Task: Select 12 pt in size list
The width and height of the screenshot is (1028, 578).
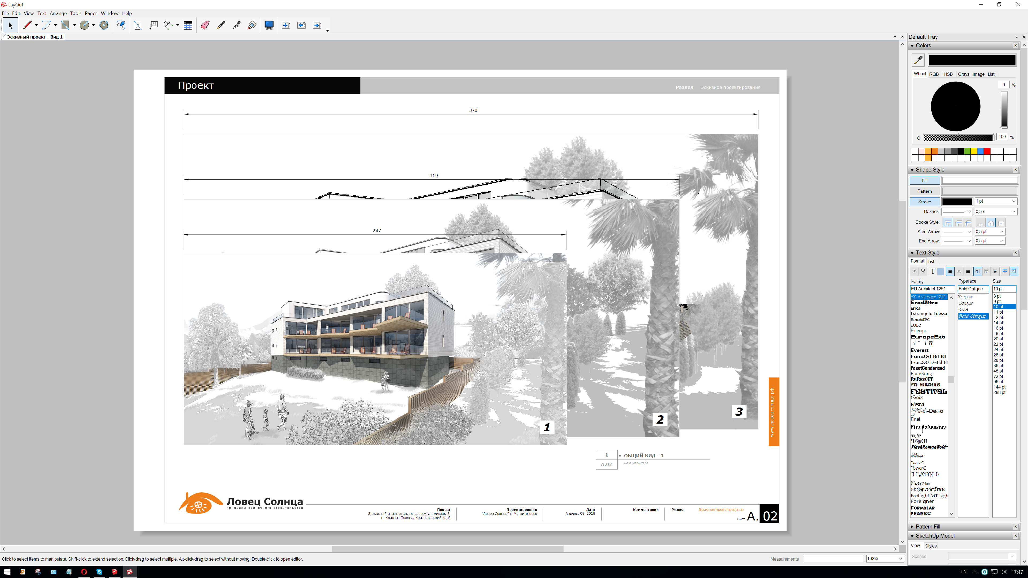Action: (998, 318)
